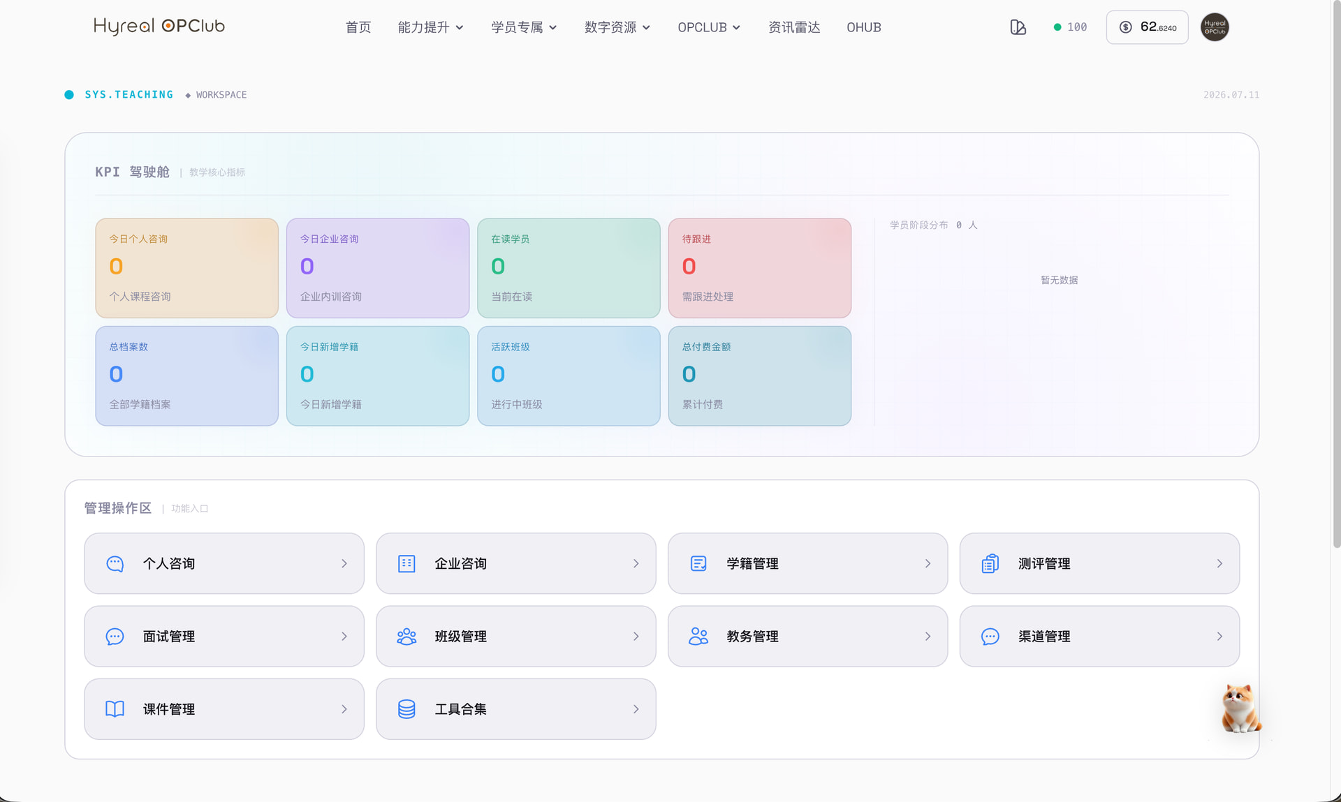
Task: Click the 企业咨询 building icon
Action: [x=406, y=564]
